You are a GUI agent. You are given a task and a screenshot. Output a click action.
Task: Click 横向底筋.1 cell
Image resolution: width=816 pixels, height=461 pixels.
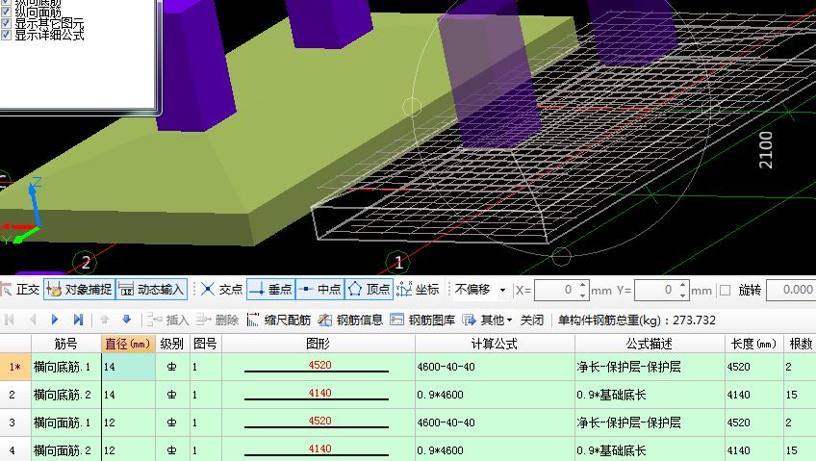click(66, 367)
